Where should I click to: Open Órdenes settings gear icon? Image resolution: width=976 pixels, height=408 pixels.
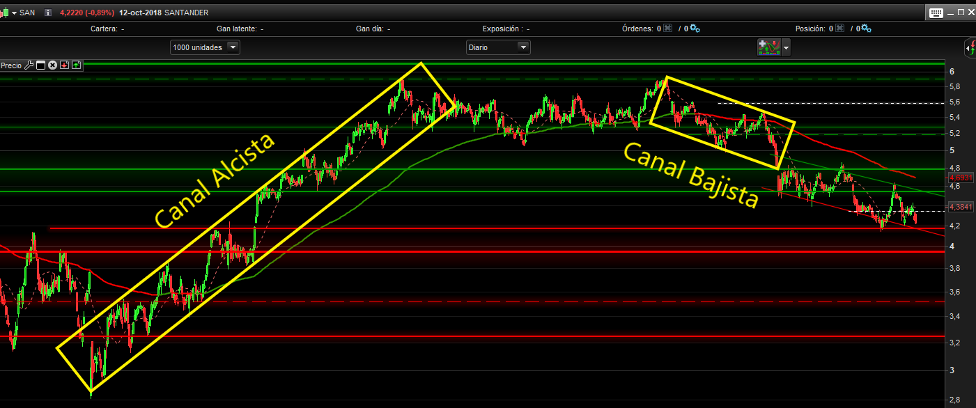[x=695, y=29]
